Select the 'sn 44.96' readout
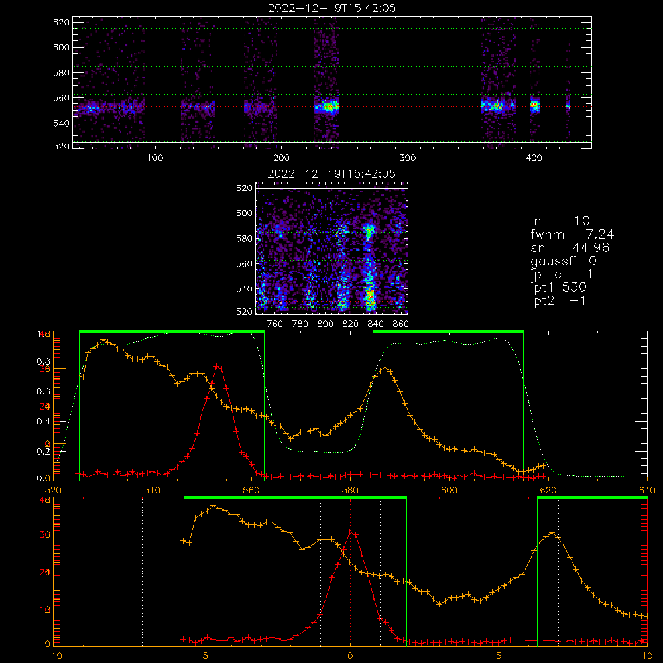The height and width of the screenshot is (663, 663). [x=570, y=247]
